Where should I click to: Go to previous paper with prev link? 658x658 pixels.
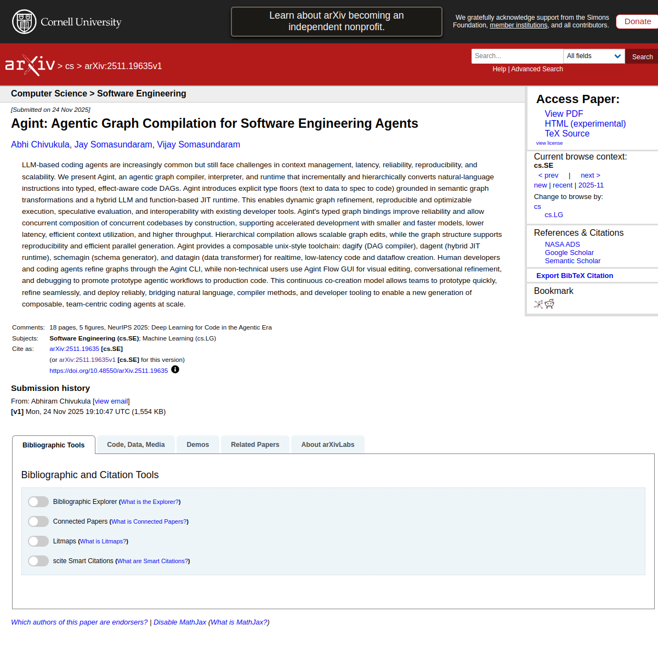point(548,175)
